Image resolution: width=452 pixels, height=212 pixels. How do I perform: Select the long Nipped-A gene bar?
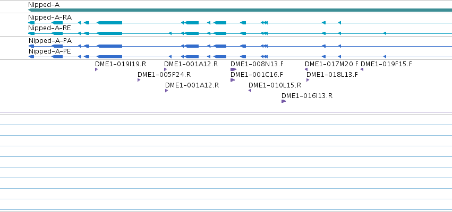(240, 10)
